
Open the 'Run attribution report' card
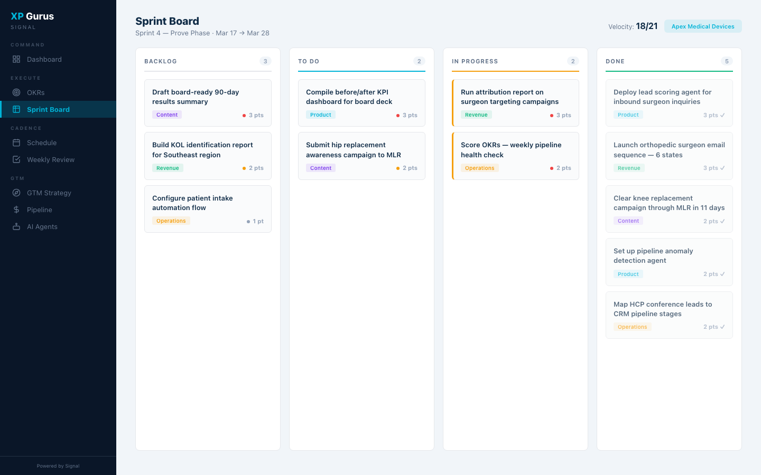515,103
